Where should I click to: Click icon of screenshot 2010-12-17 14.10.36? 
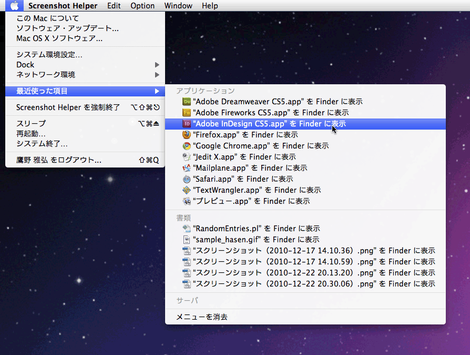[x=187, y=251]
